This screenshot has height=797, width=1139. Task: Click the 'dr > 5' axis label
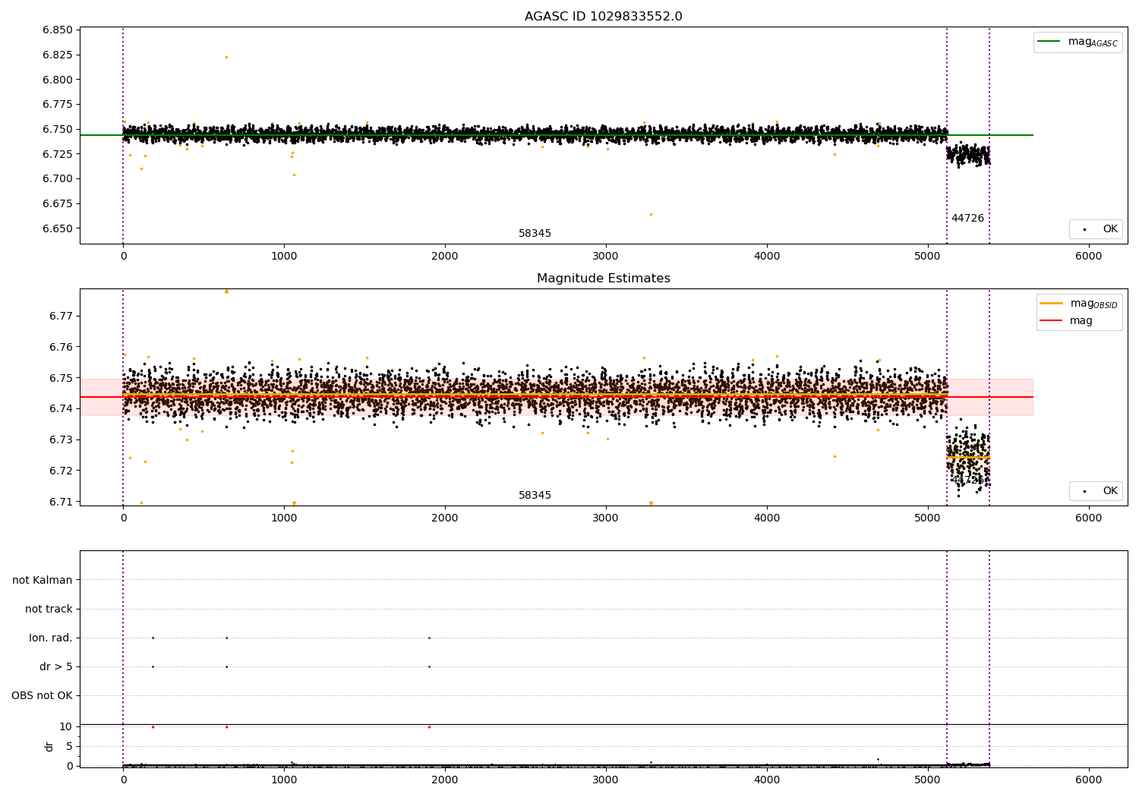click(56, 666)
